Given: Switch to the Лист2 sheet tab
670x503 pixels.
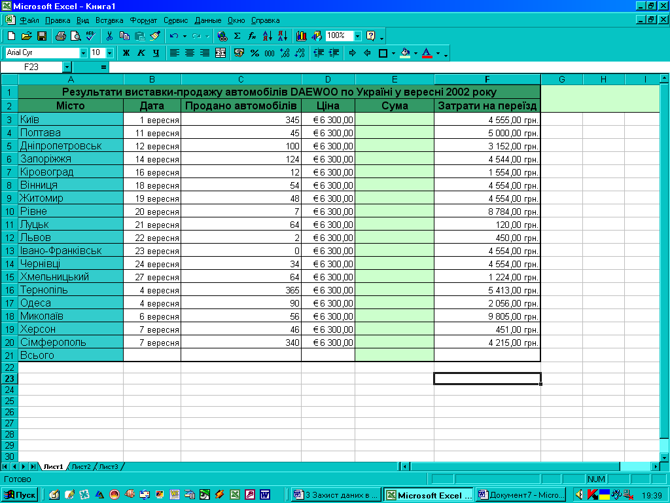Looking at the screenshot, I should pyautogui.click(x=80, y=466).
